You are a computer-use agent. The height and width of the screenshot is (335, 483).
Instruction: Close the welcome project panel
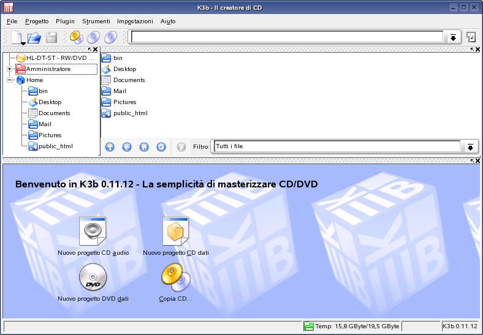477,160
